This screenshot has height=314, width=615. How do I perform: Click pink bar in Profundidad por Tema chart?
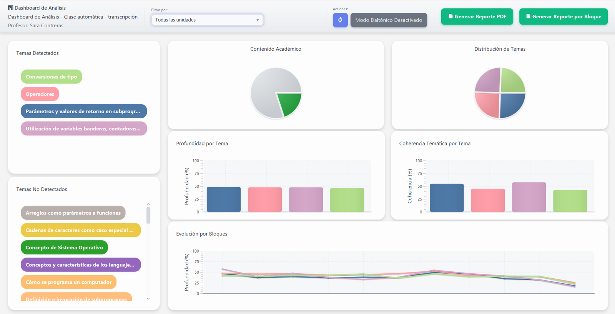pyautogui.click(x=265, y=200)
